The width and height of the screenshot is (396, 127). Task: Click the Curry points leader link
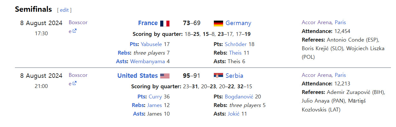pos(155,97)
